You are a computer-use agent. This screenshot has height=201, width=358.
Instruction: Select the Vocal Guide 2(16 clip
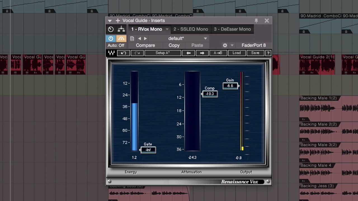tap(317, 64)
